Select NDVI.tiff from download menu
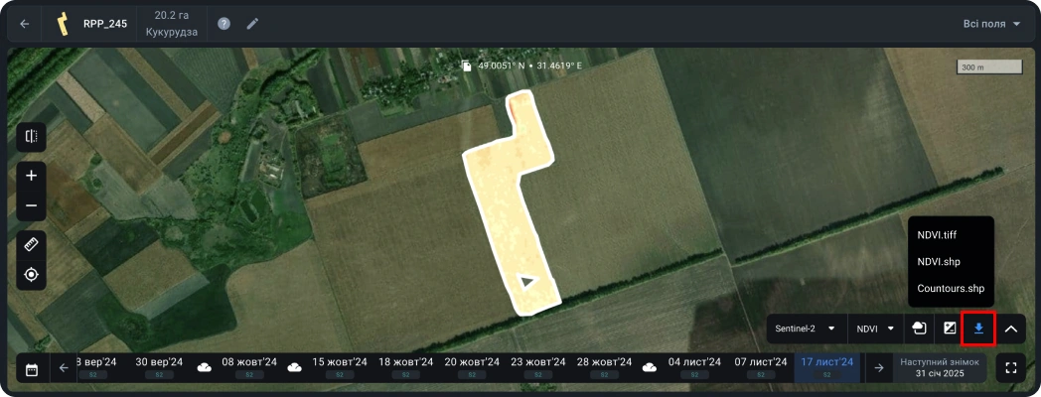The width and height of the screenshot is (1041, 397). [x=937, y=235]
